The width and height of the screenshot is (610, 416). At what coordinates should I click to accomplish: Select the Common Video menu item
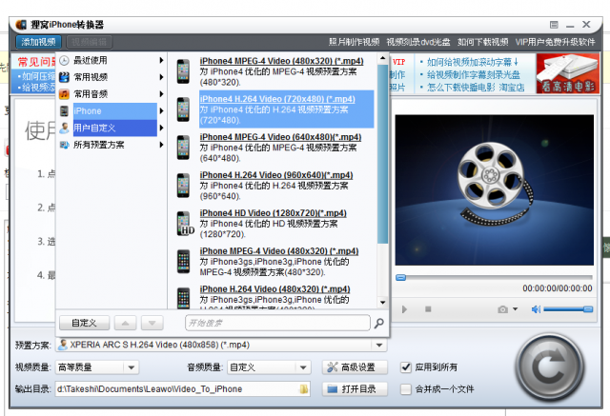[112, 77]
